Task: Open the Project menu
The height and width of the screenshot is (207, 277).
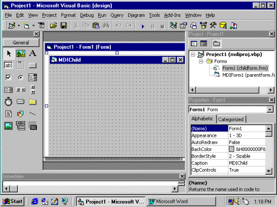Action: (49, 15)
